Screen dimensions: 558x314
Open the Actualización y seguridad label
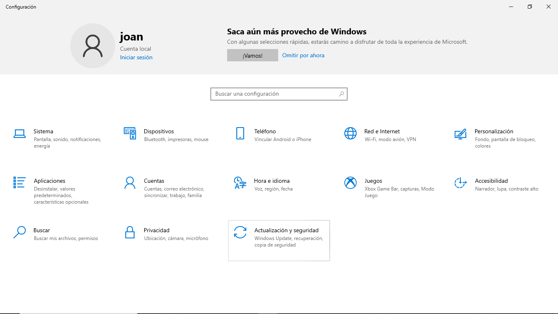point(286,230)
